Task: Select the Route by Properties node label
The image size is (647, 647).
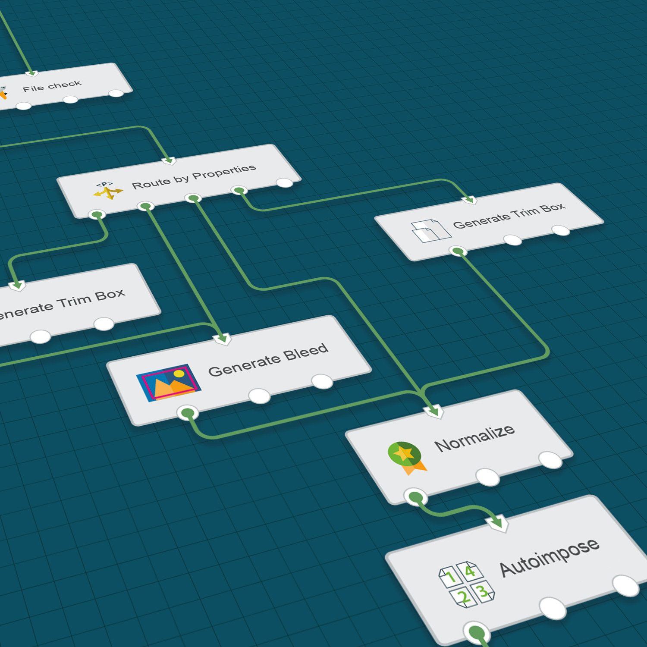Action: click(x=194, y=177)
